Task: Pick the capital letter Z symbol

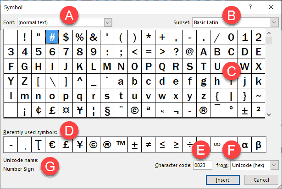Action: click(x=24, y=81)
